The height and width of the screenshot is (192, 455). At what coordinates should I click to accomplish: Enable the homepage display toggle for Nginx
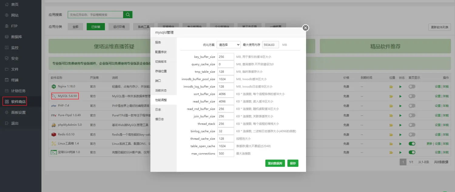pyautogui.click(x=412, y=87)
